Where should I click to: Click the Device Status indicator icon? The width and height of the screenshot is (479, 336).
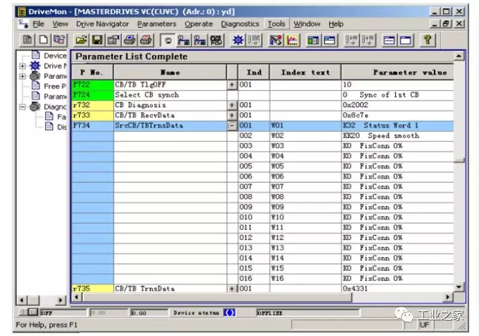pyautogui.click(x=229, y=313)
